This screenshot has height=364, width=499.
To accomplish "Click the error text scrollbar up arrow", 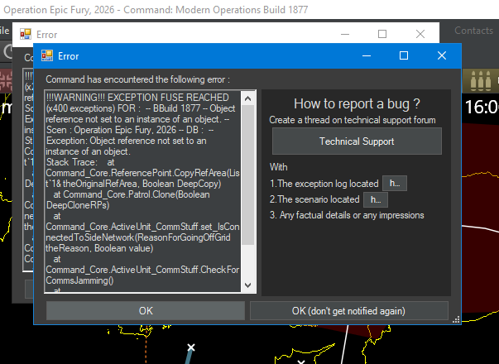I will [248, 98].
